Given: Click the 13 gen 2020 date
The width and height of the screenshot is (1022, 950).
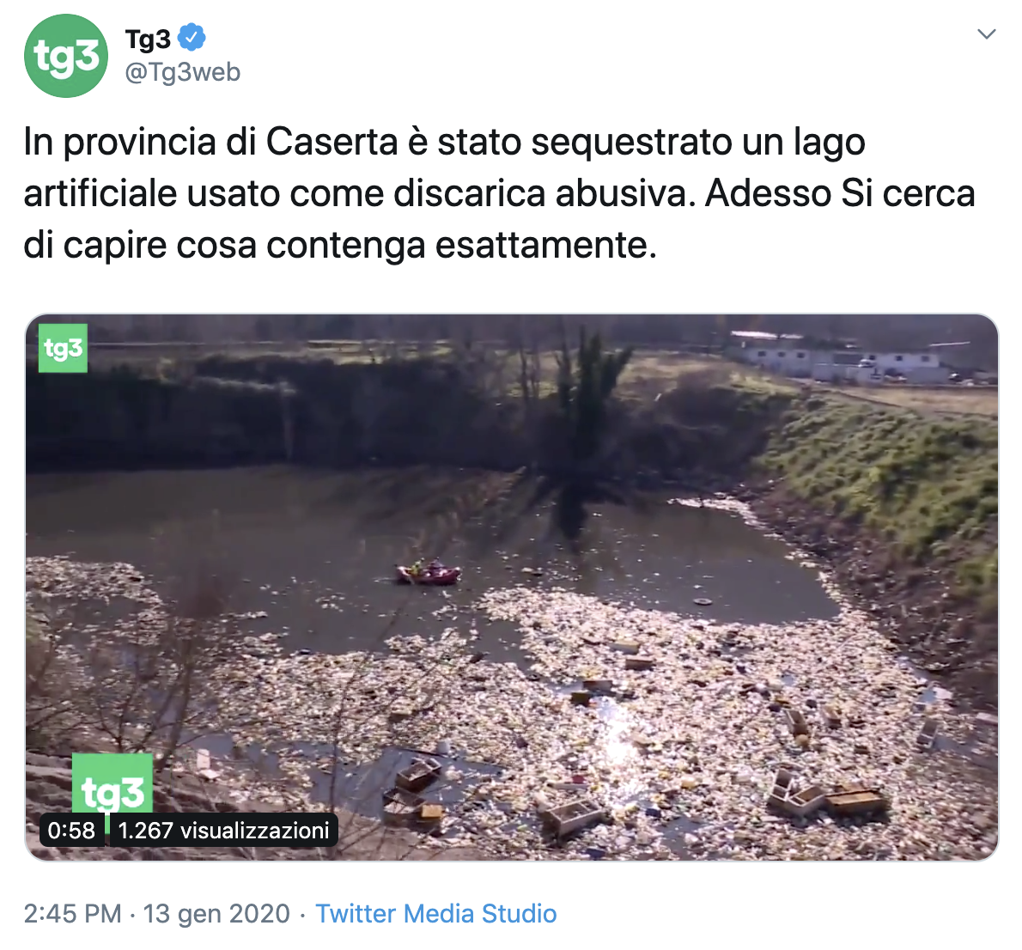Looking at the screenshot, I should pos(216,913).
